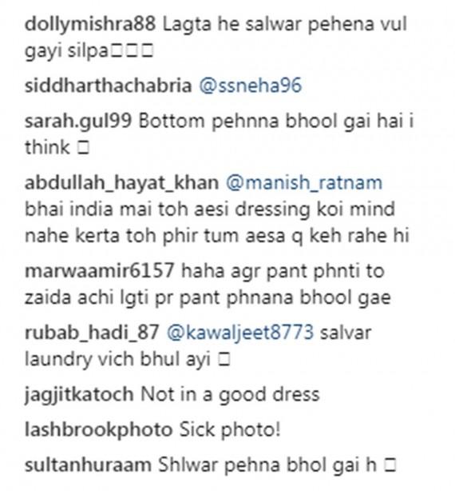Open marwaamir6157's username link
This screenshot has height=491, width=455.
click(x=99, y=270)
